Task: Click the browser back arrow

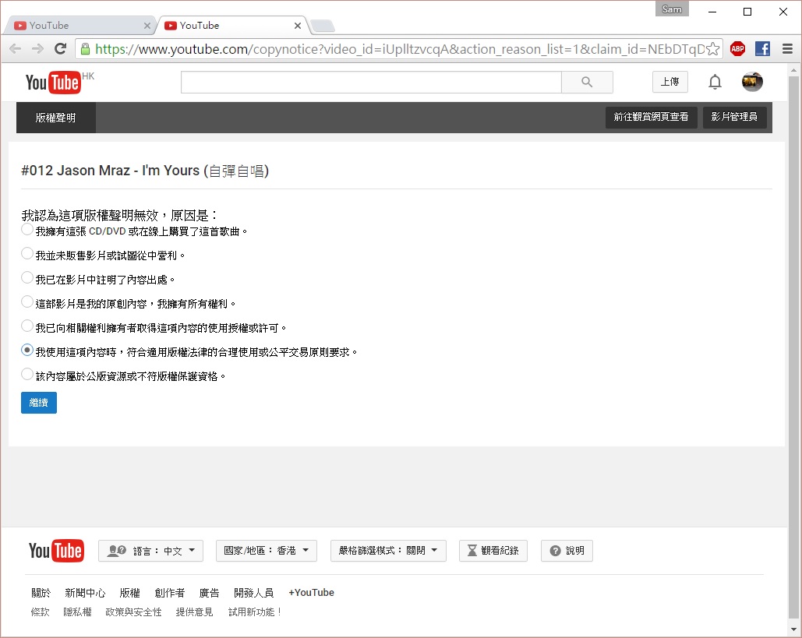Action: point(16,49)
